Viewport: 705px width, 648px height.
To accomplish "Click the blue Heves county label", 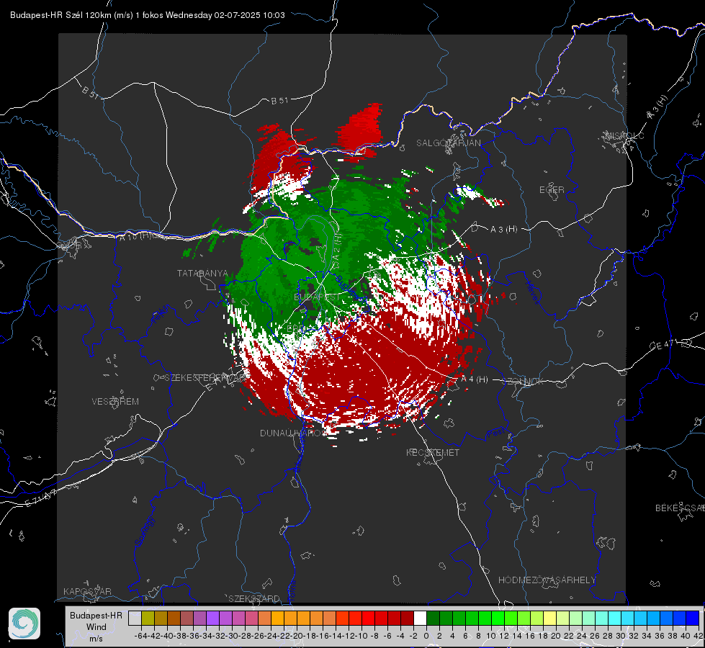I will [x=532, y=293].
